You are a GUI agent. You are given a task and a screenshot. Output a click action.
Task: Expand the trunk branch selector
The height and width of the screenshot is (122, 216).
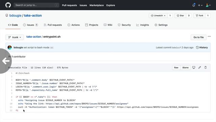click(x=15, y=37)
